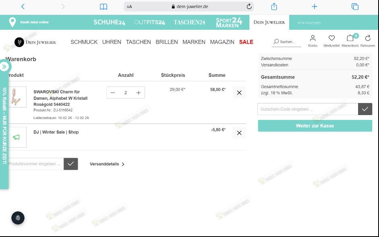This screenshot has height=237, width=379.
Task: Open the SALE menu item
Action: click(246, 42)
